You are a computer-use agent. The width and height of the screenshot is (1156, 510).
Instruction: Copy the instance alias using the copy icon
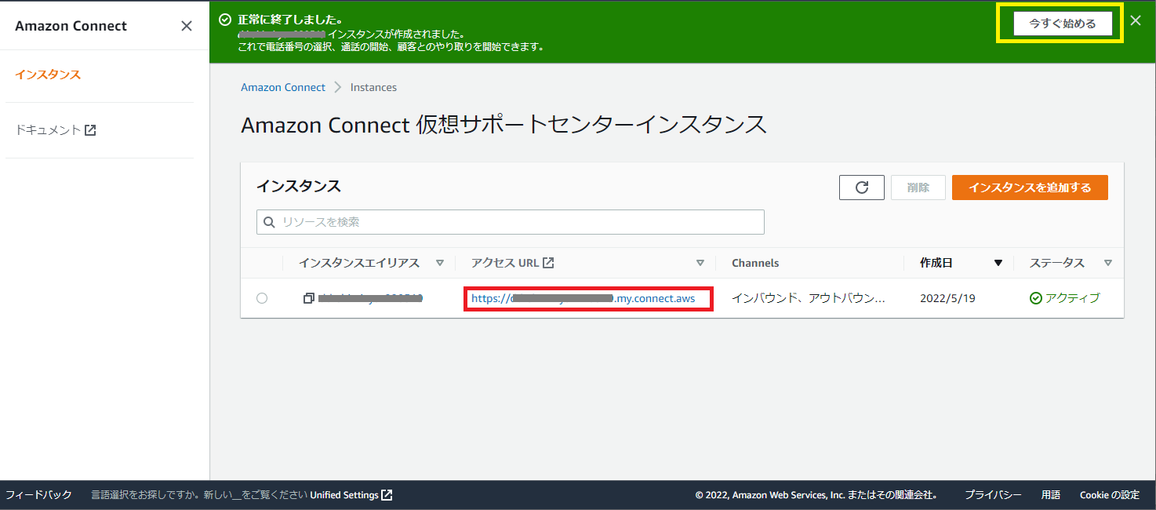point(309,298)
